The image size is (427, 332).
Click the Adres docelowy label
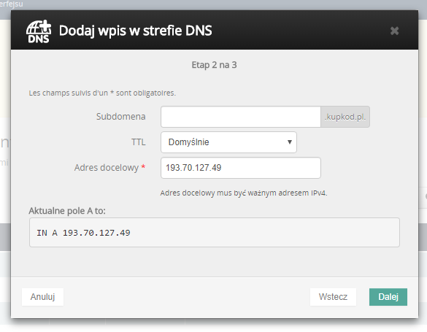click(107, 168)
